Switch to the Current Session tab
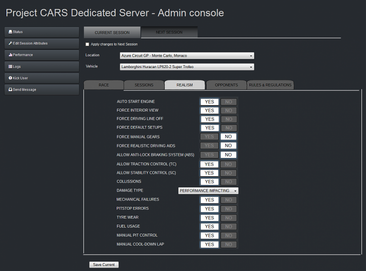The image size is (366, 271). coord(112,33)
